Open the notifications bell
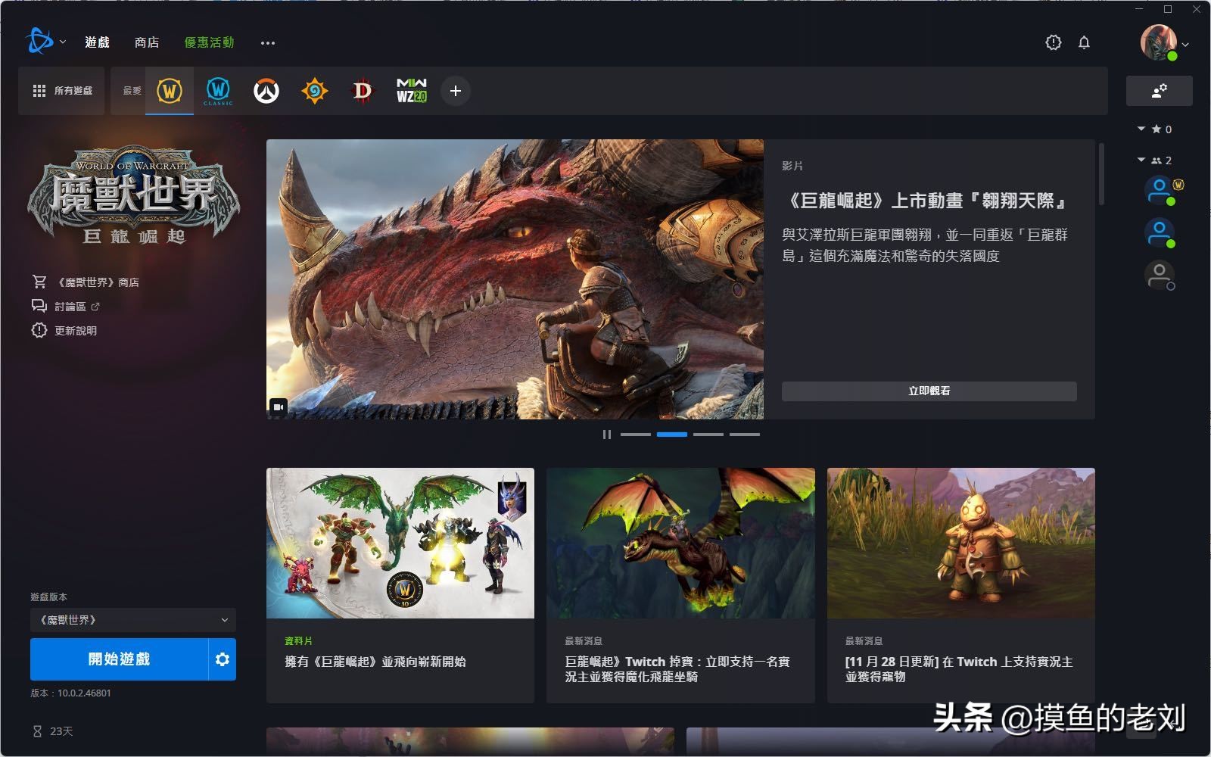 pos(1085,42)
